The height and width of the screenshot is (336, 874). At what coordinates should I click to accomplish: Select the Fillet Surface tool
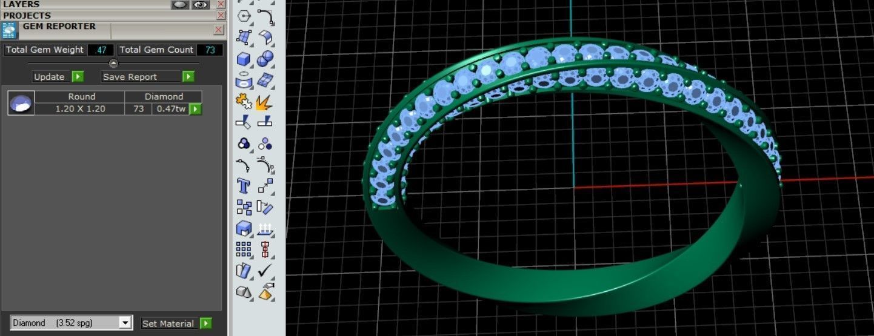[265, 38]
